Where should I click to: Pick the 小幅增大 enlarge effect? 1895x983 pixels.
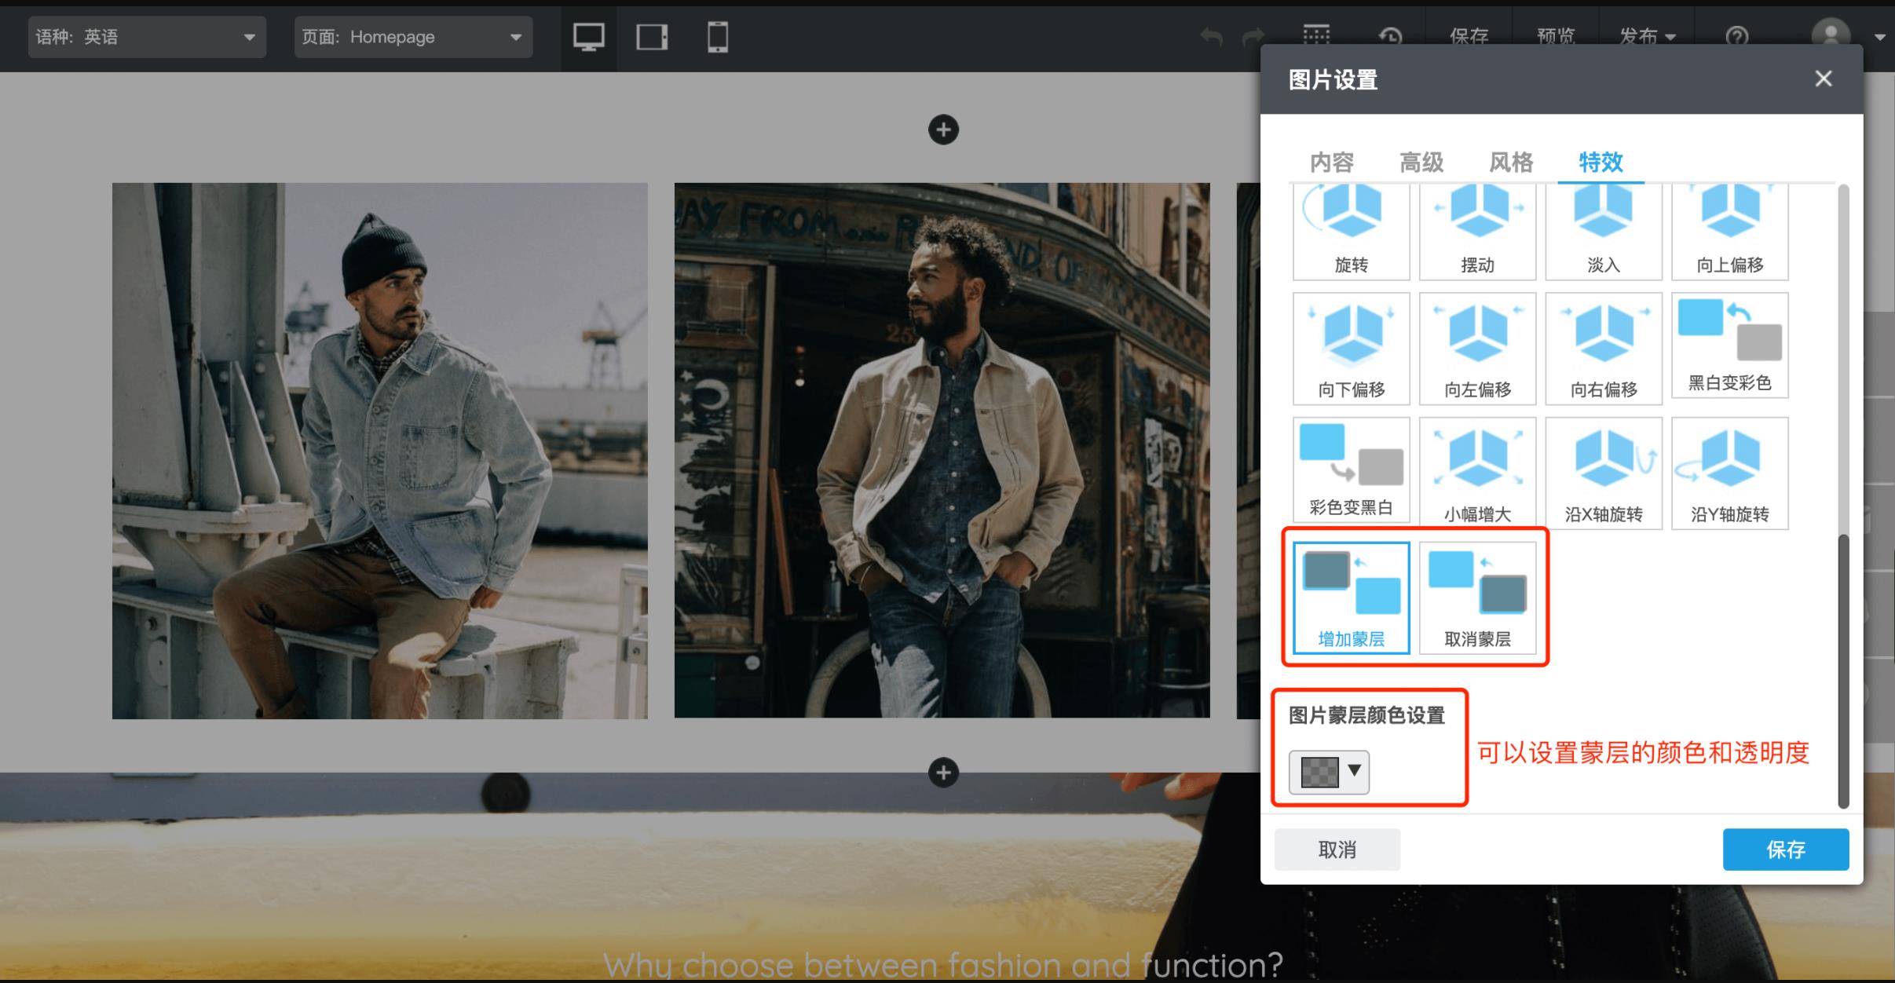coord(1477,472)
